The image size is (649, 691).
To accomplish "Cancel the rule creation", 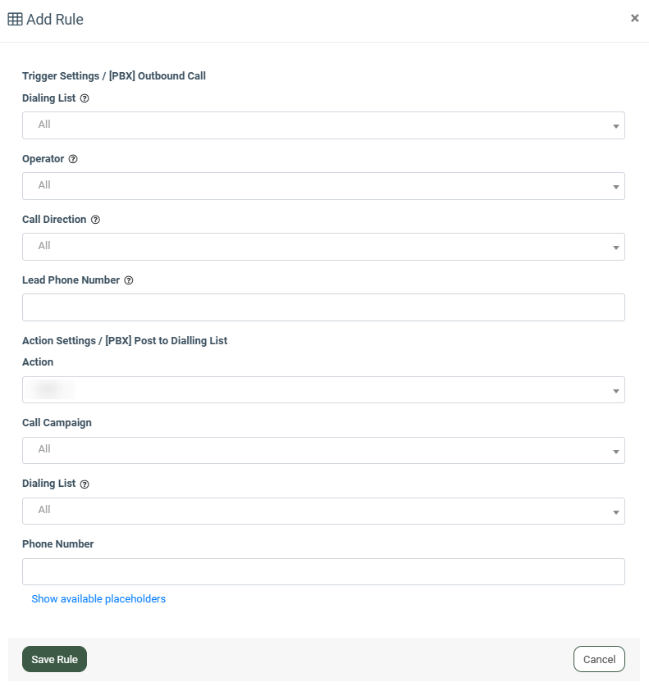I will pyautogui.click(x=599, y=659).
